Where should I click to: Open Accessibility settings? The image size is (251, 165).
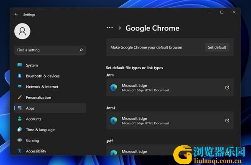click(x=50, y=151)
